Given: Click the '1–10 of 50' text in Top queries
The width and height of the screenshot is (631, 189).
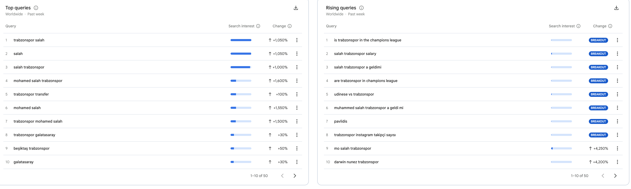Looking at the screenshot, I should [x=259, y=176].
